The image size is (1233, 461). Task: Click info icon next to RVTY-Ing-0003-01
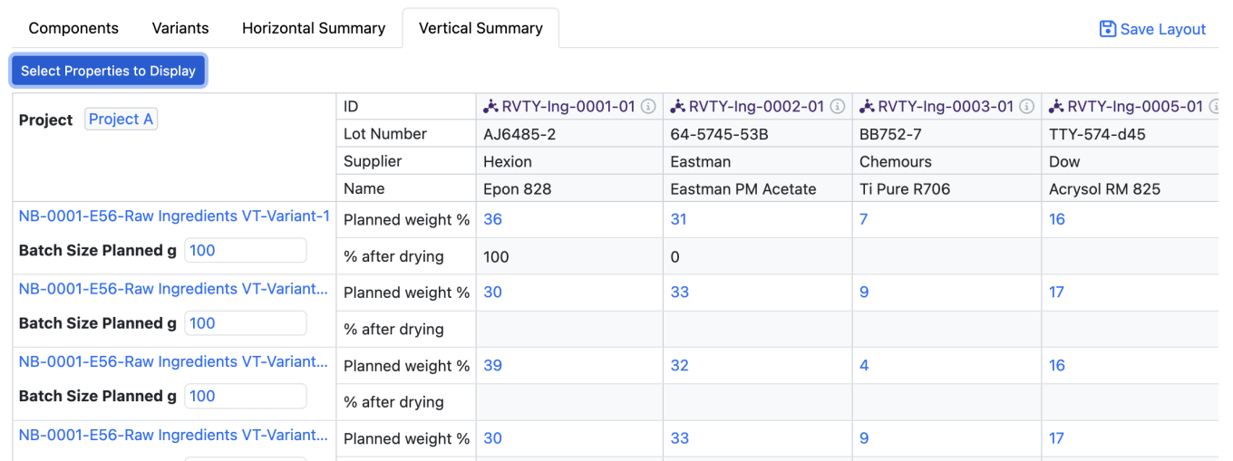[x=1027, y=107]
